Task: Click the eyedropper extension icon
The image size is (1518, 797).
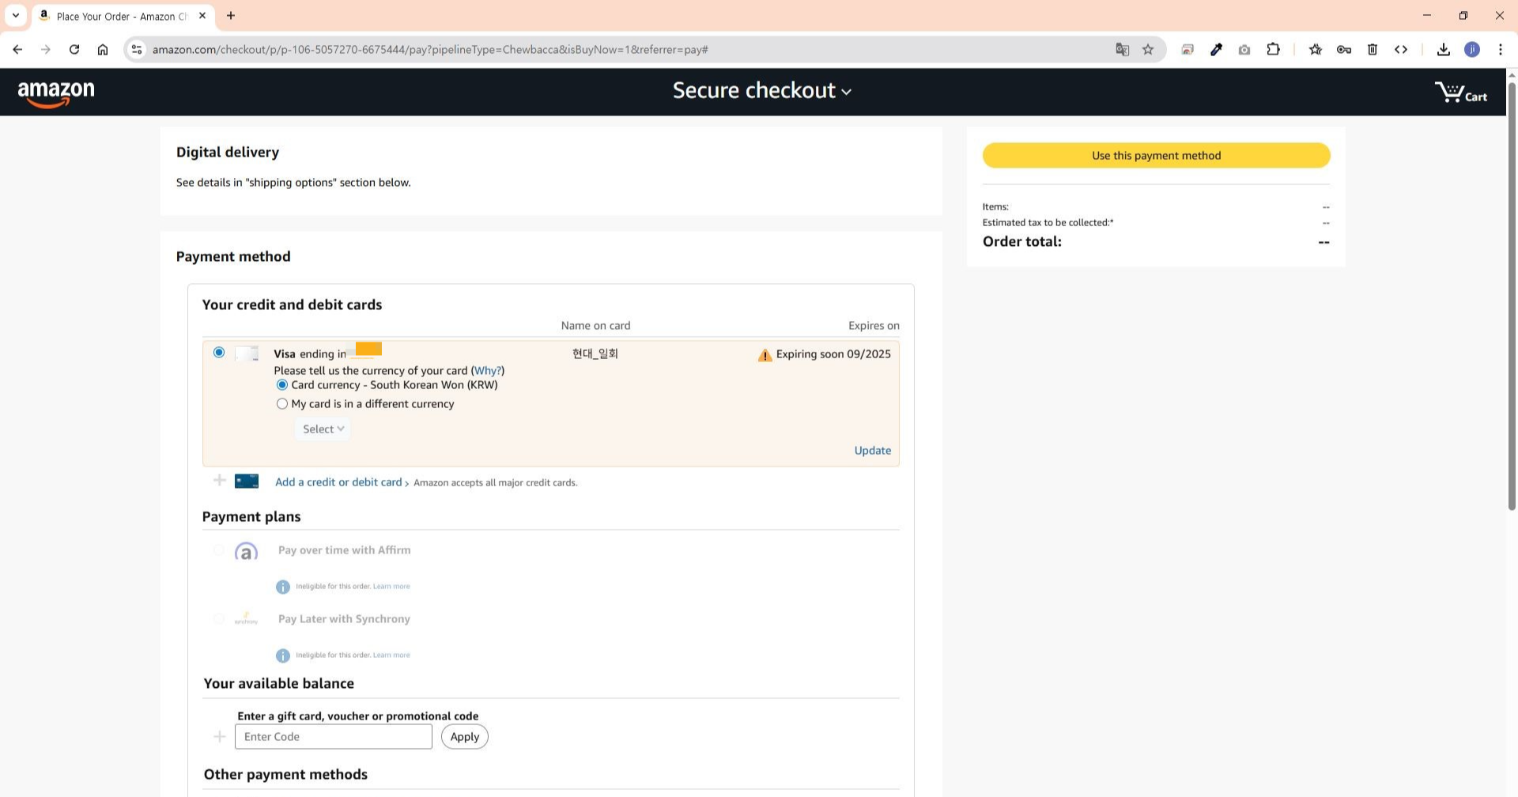Action: pos(1216,49)
